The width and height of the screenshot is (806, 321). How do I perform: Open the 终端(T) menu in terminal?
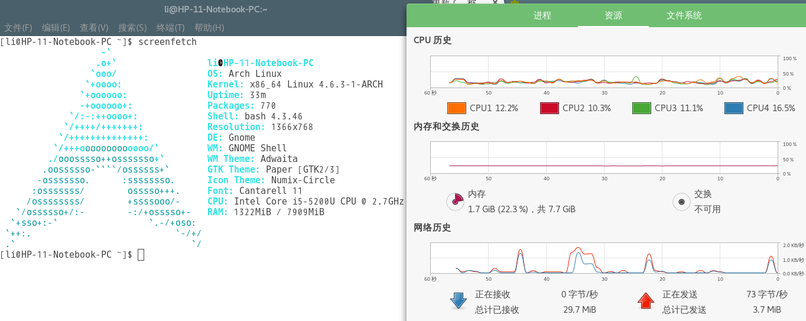pos(171,28)
